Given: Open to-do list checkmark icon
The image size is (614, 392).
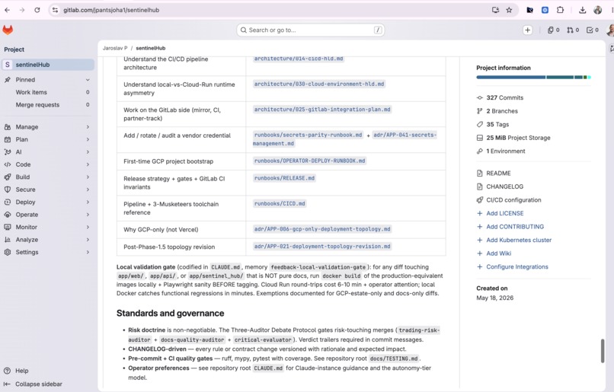Looking at the screenshot, I should point(592,30).
